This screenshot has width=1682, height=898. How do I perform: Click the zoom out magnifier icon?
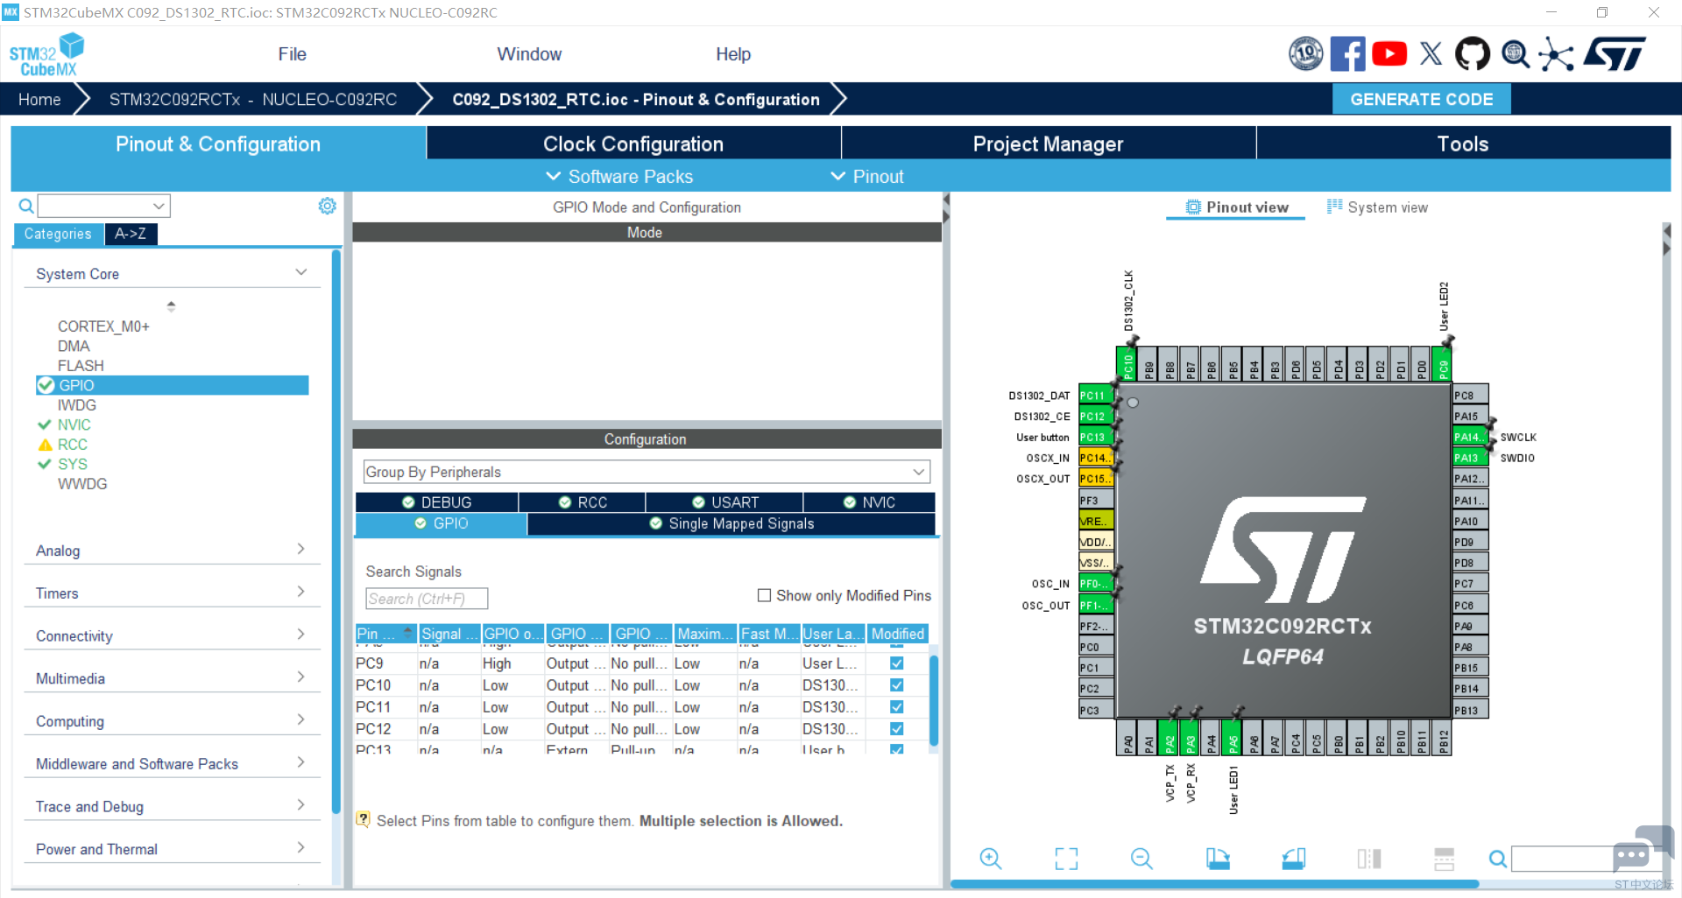pos(1141,859)
